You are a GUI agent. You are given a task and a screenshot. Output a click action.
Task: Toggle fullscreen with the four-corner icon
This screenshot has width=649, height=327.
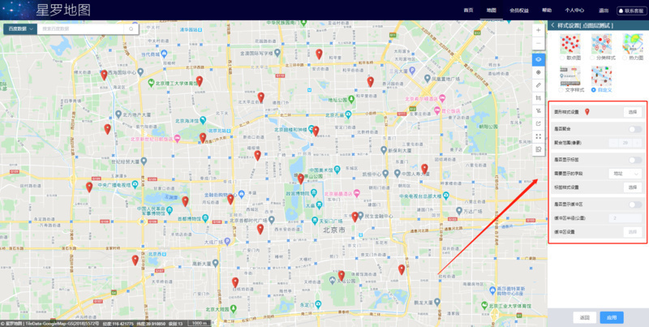539,136
